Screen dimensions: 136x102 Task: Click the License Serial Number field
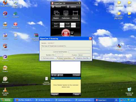[x=80, y=52]
